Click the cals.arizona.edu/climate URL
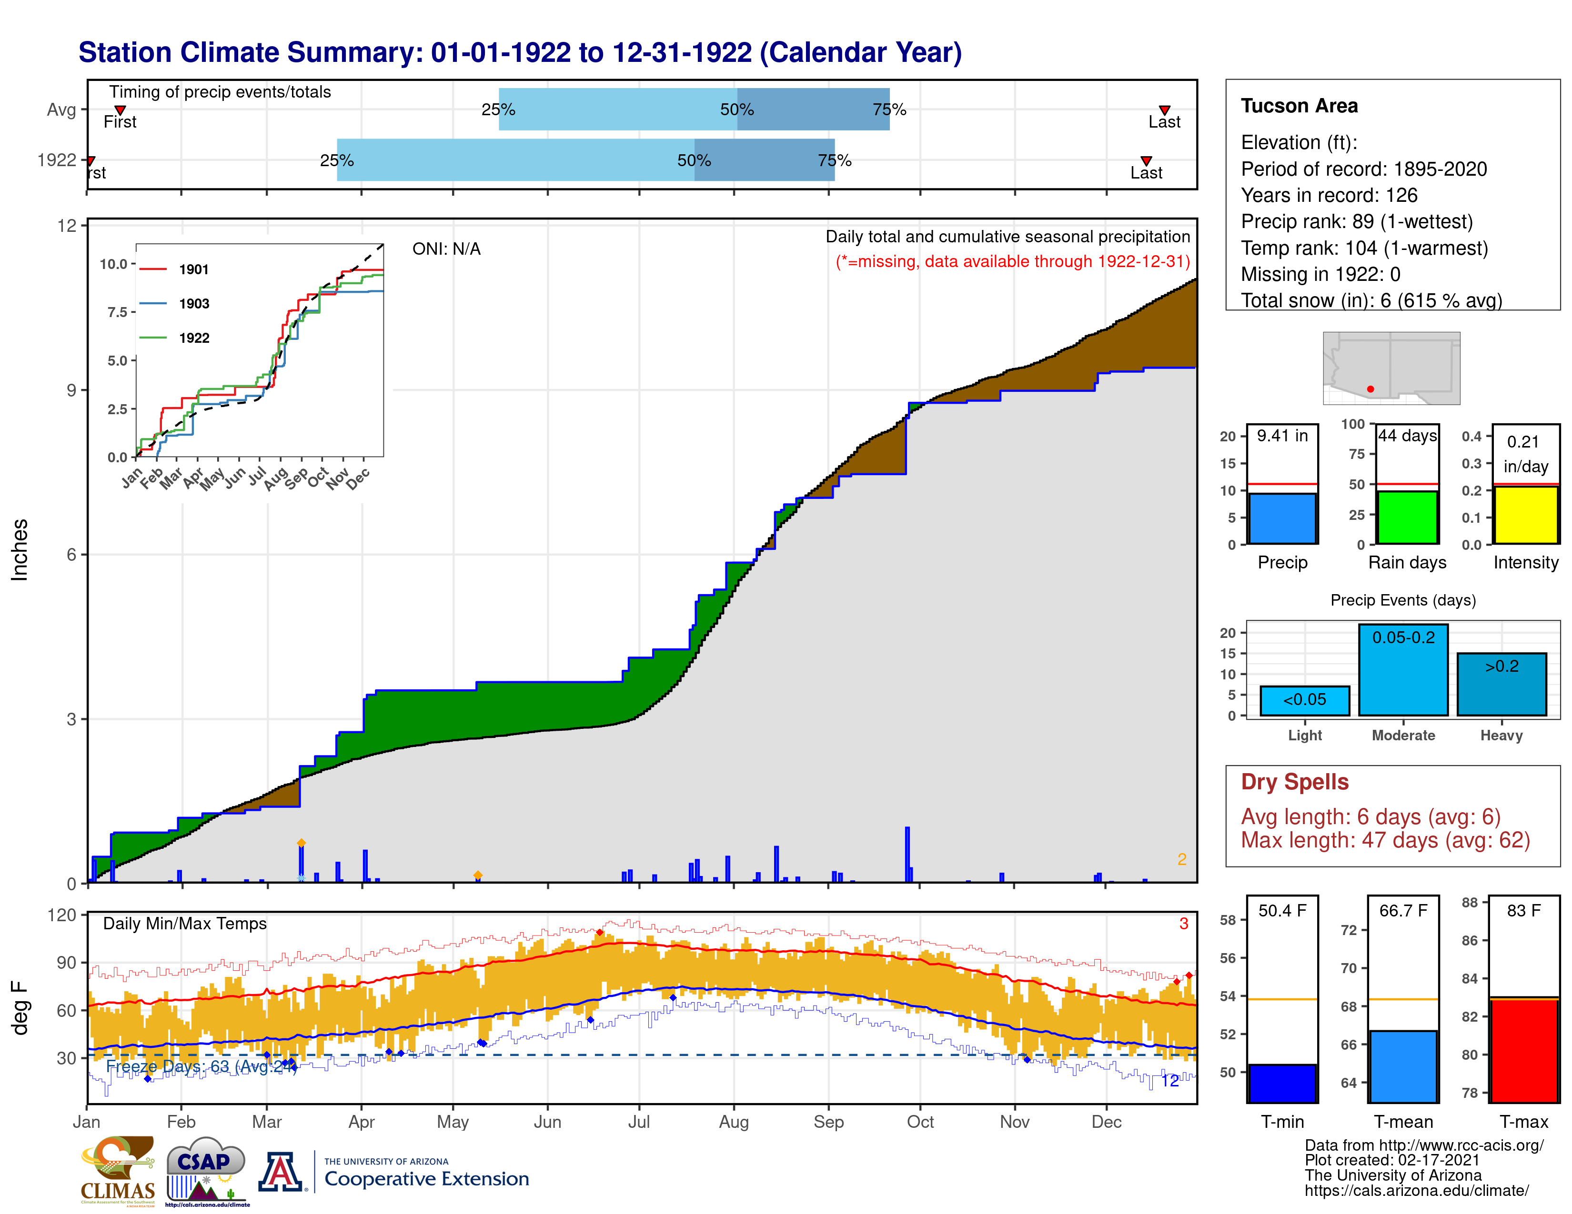The height and width of the screenshot is (1214, 1572). (x=1417, y=1190)
